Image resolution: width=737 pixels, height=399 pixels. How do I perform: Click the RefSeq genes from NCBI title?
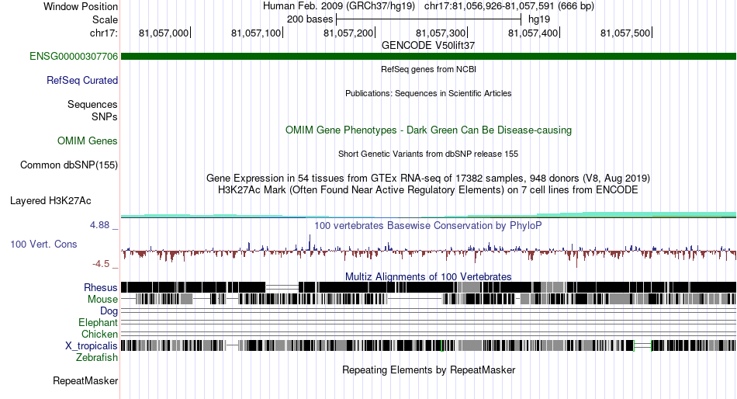[429, 69]
